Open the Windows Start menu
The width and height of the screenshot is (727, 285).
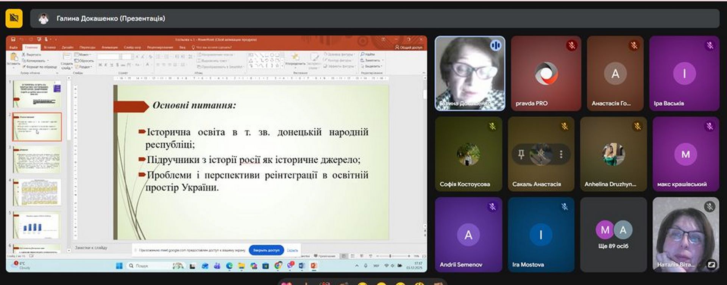[x=119, y=266]
